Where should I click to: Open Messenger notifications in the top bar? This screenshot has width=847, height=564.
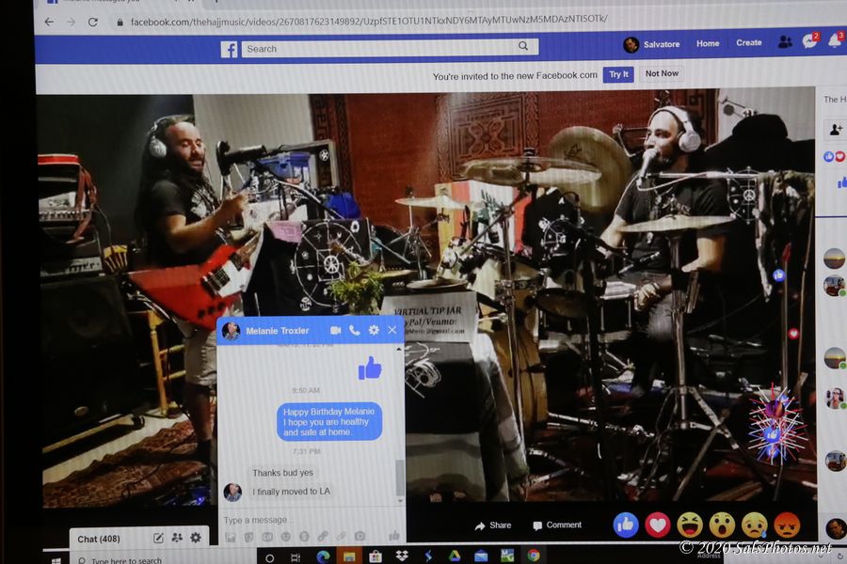pos(809,42)
